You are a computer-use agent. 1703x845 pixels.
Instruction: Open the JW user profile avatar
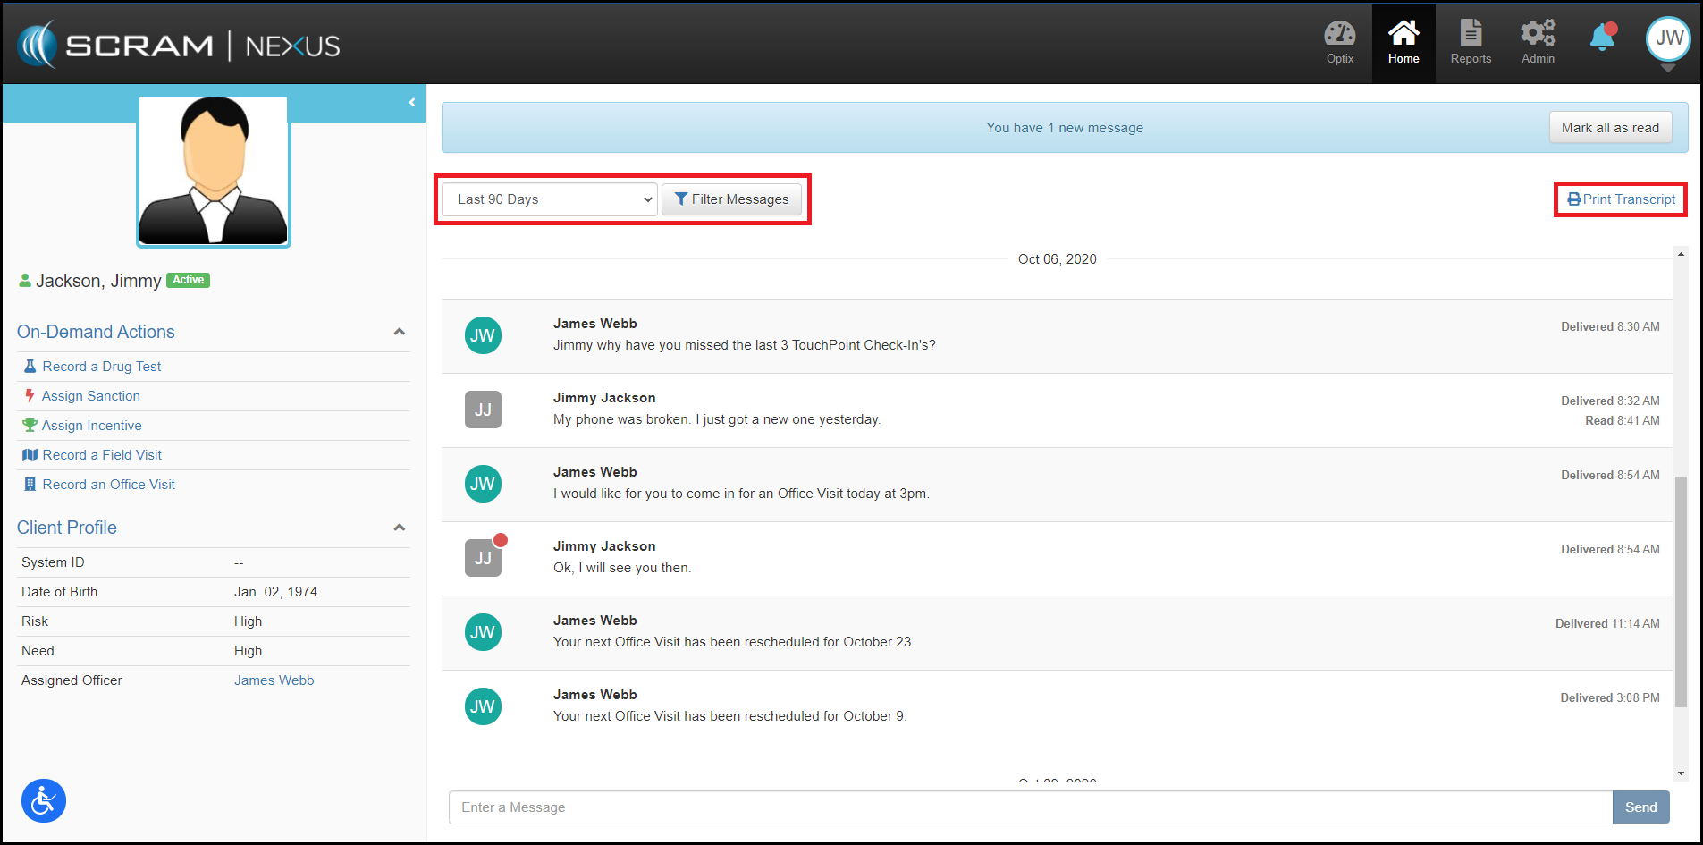tap(1668, 38)
